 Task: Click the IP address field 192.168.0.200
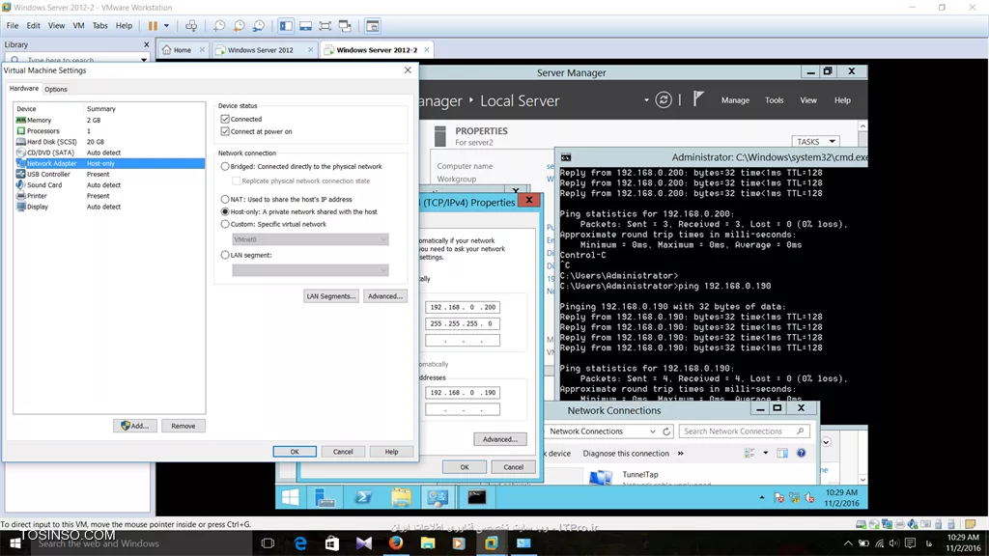(x=463, y=307)
